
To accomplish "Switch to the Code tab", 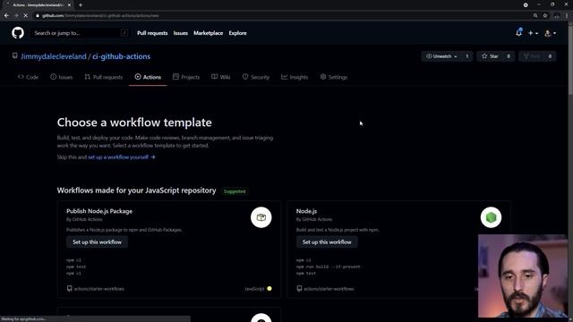I will click(x=28, y=77).
